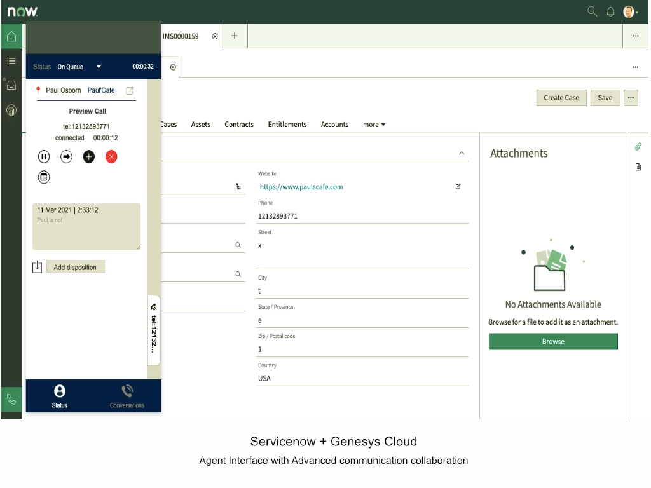Click the add participant plus icon
Screen dimensions: 651x488
pyautogui.click(x=88, y=157)
